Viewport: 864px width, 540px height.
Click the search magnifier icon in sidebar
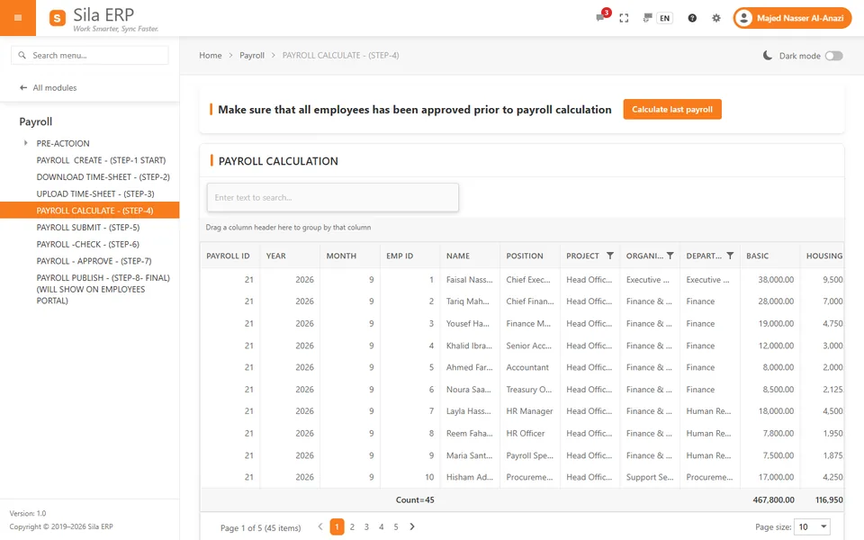coord(22,55)
